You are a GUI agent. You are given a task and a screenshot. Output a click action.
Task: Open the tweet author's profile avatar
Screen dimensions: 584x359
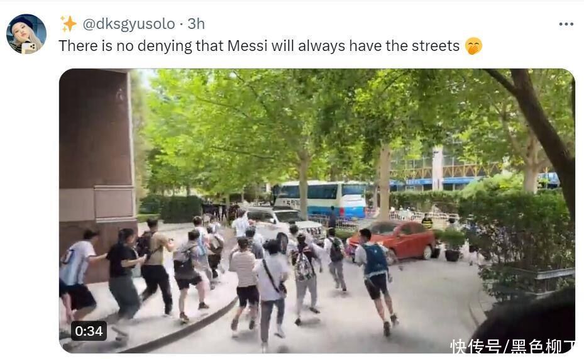[x=26, y=34]
